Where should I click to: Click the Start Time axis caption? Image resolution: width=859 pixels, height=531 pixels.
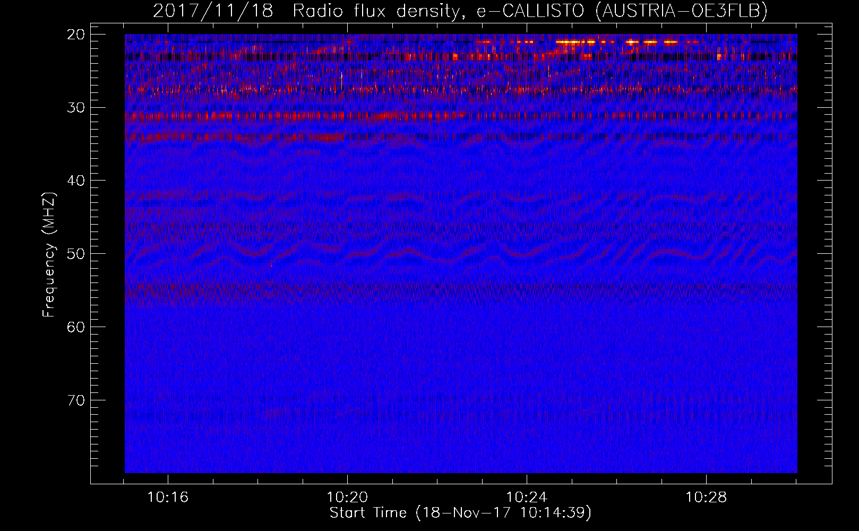click(x=460, y=513)
